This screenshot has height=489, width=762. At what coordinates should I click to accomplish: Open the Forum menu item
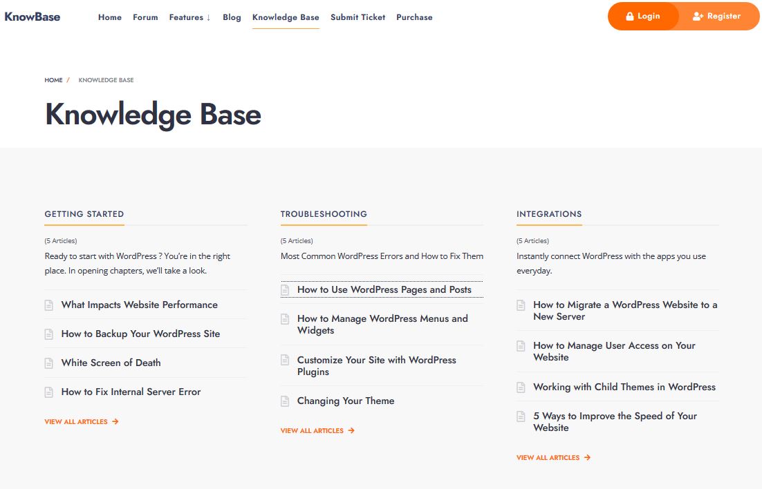pyautogui.click(x=145, y=17)
